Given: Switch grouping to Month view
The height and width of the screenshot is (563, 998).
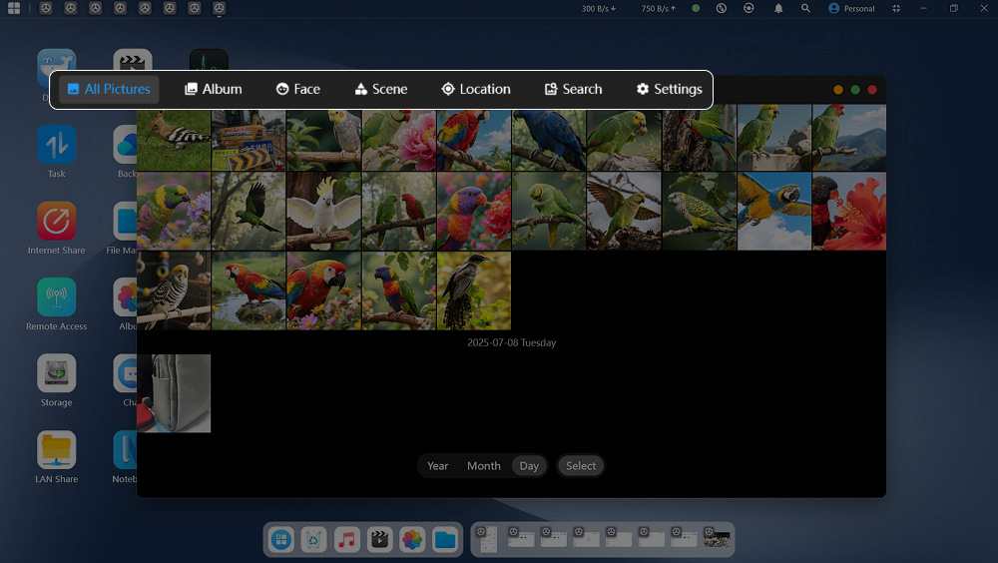Looking at the screenshot, I should (x=484, y=466).
